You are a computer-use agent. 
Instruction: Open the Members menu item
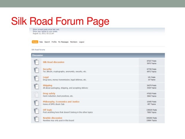(x=74, y=42)
